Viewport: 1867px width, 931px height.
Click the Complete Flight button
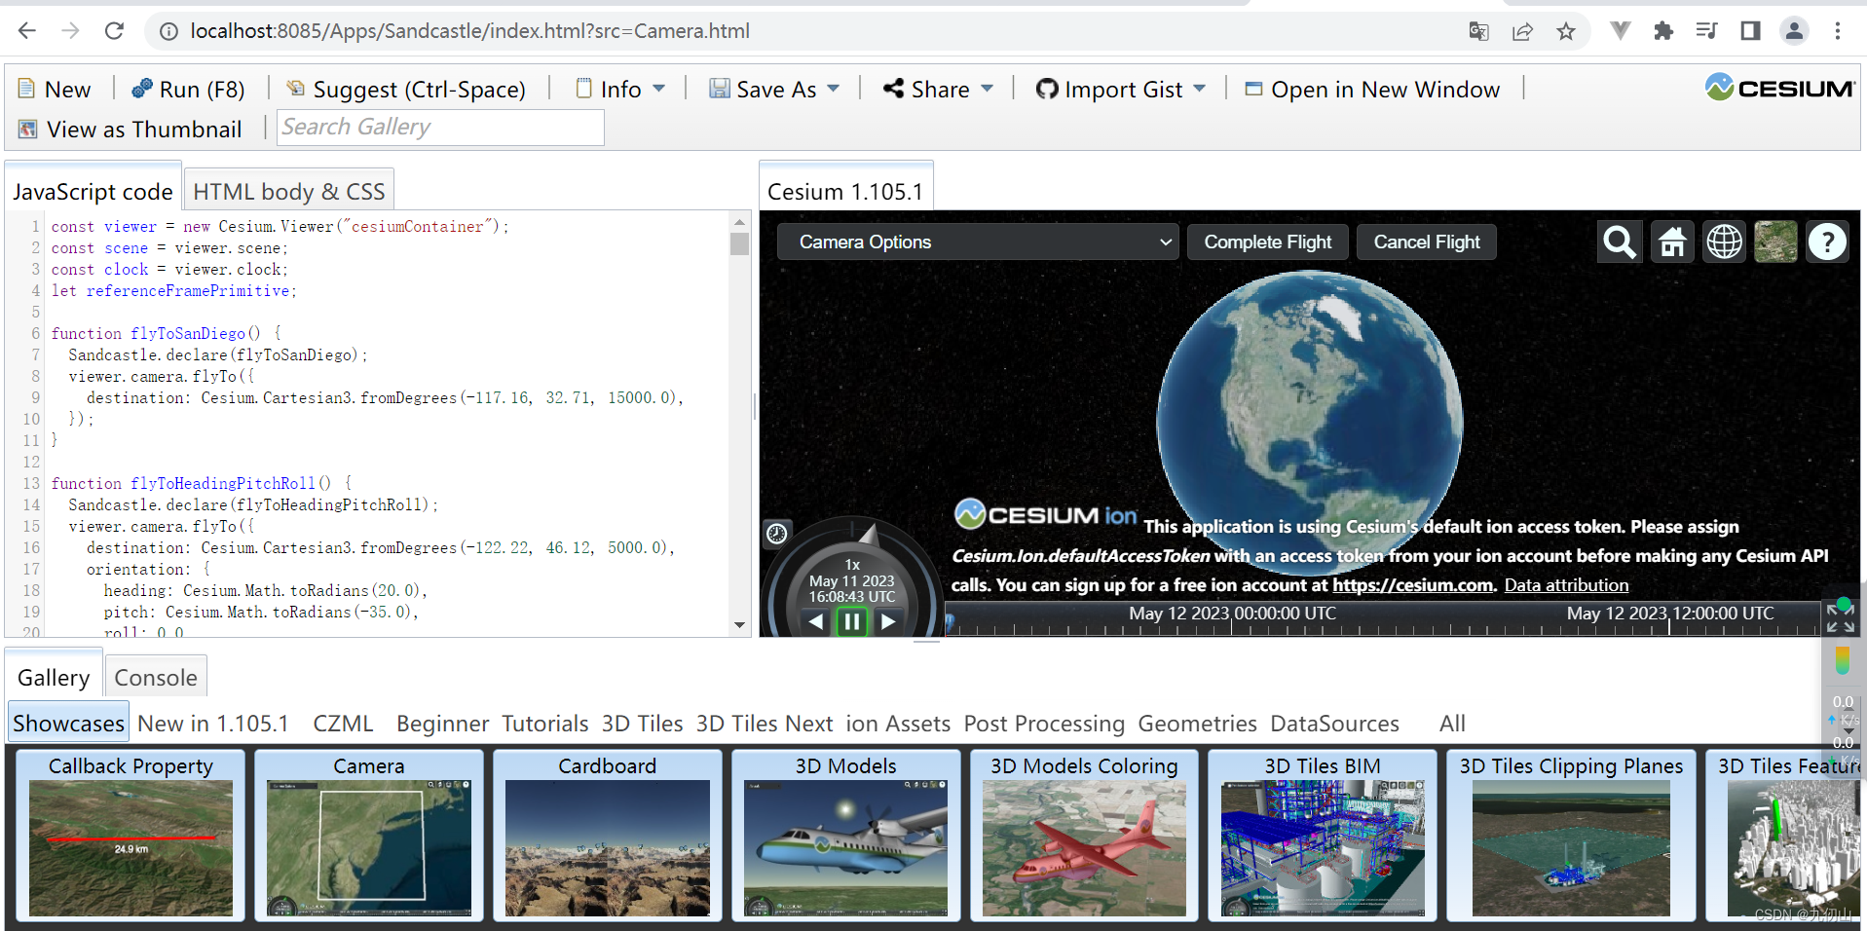[1267, 242]
